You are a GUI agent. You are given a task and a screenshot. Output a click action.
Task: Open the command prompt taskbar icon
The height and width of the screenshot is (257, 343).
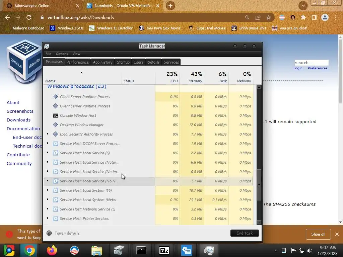click(141, 250)
